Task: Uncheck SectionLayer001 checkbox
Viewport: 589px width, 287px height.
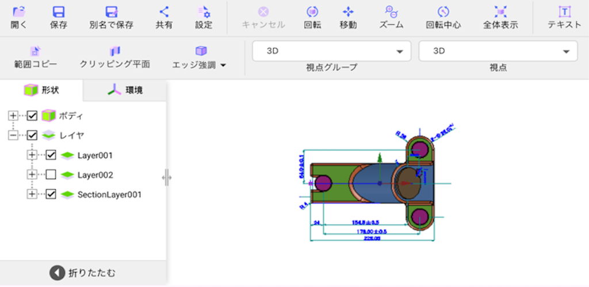Action: coord(51,194)
